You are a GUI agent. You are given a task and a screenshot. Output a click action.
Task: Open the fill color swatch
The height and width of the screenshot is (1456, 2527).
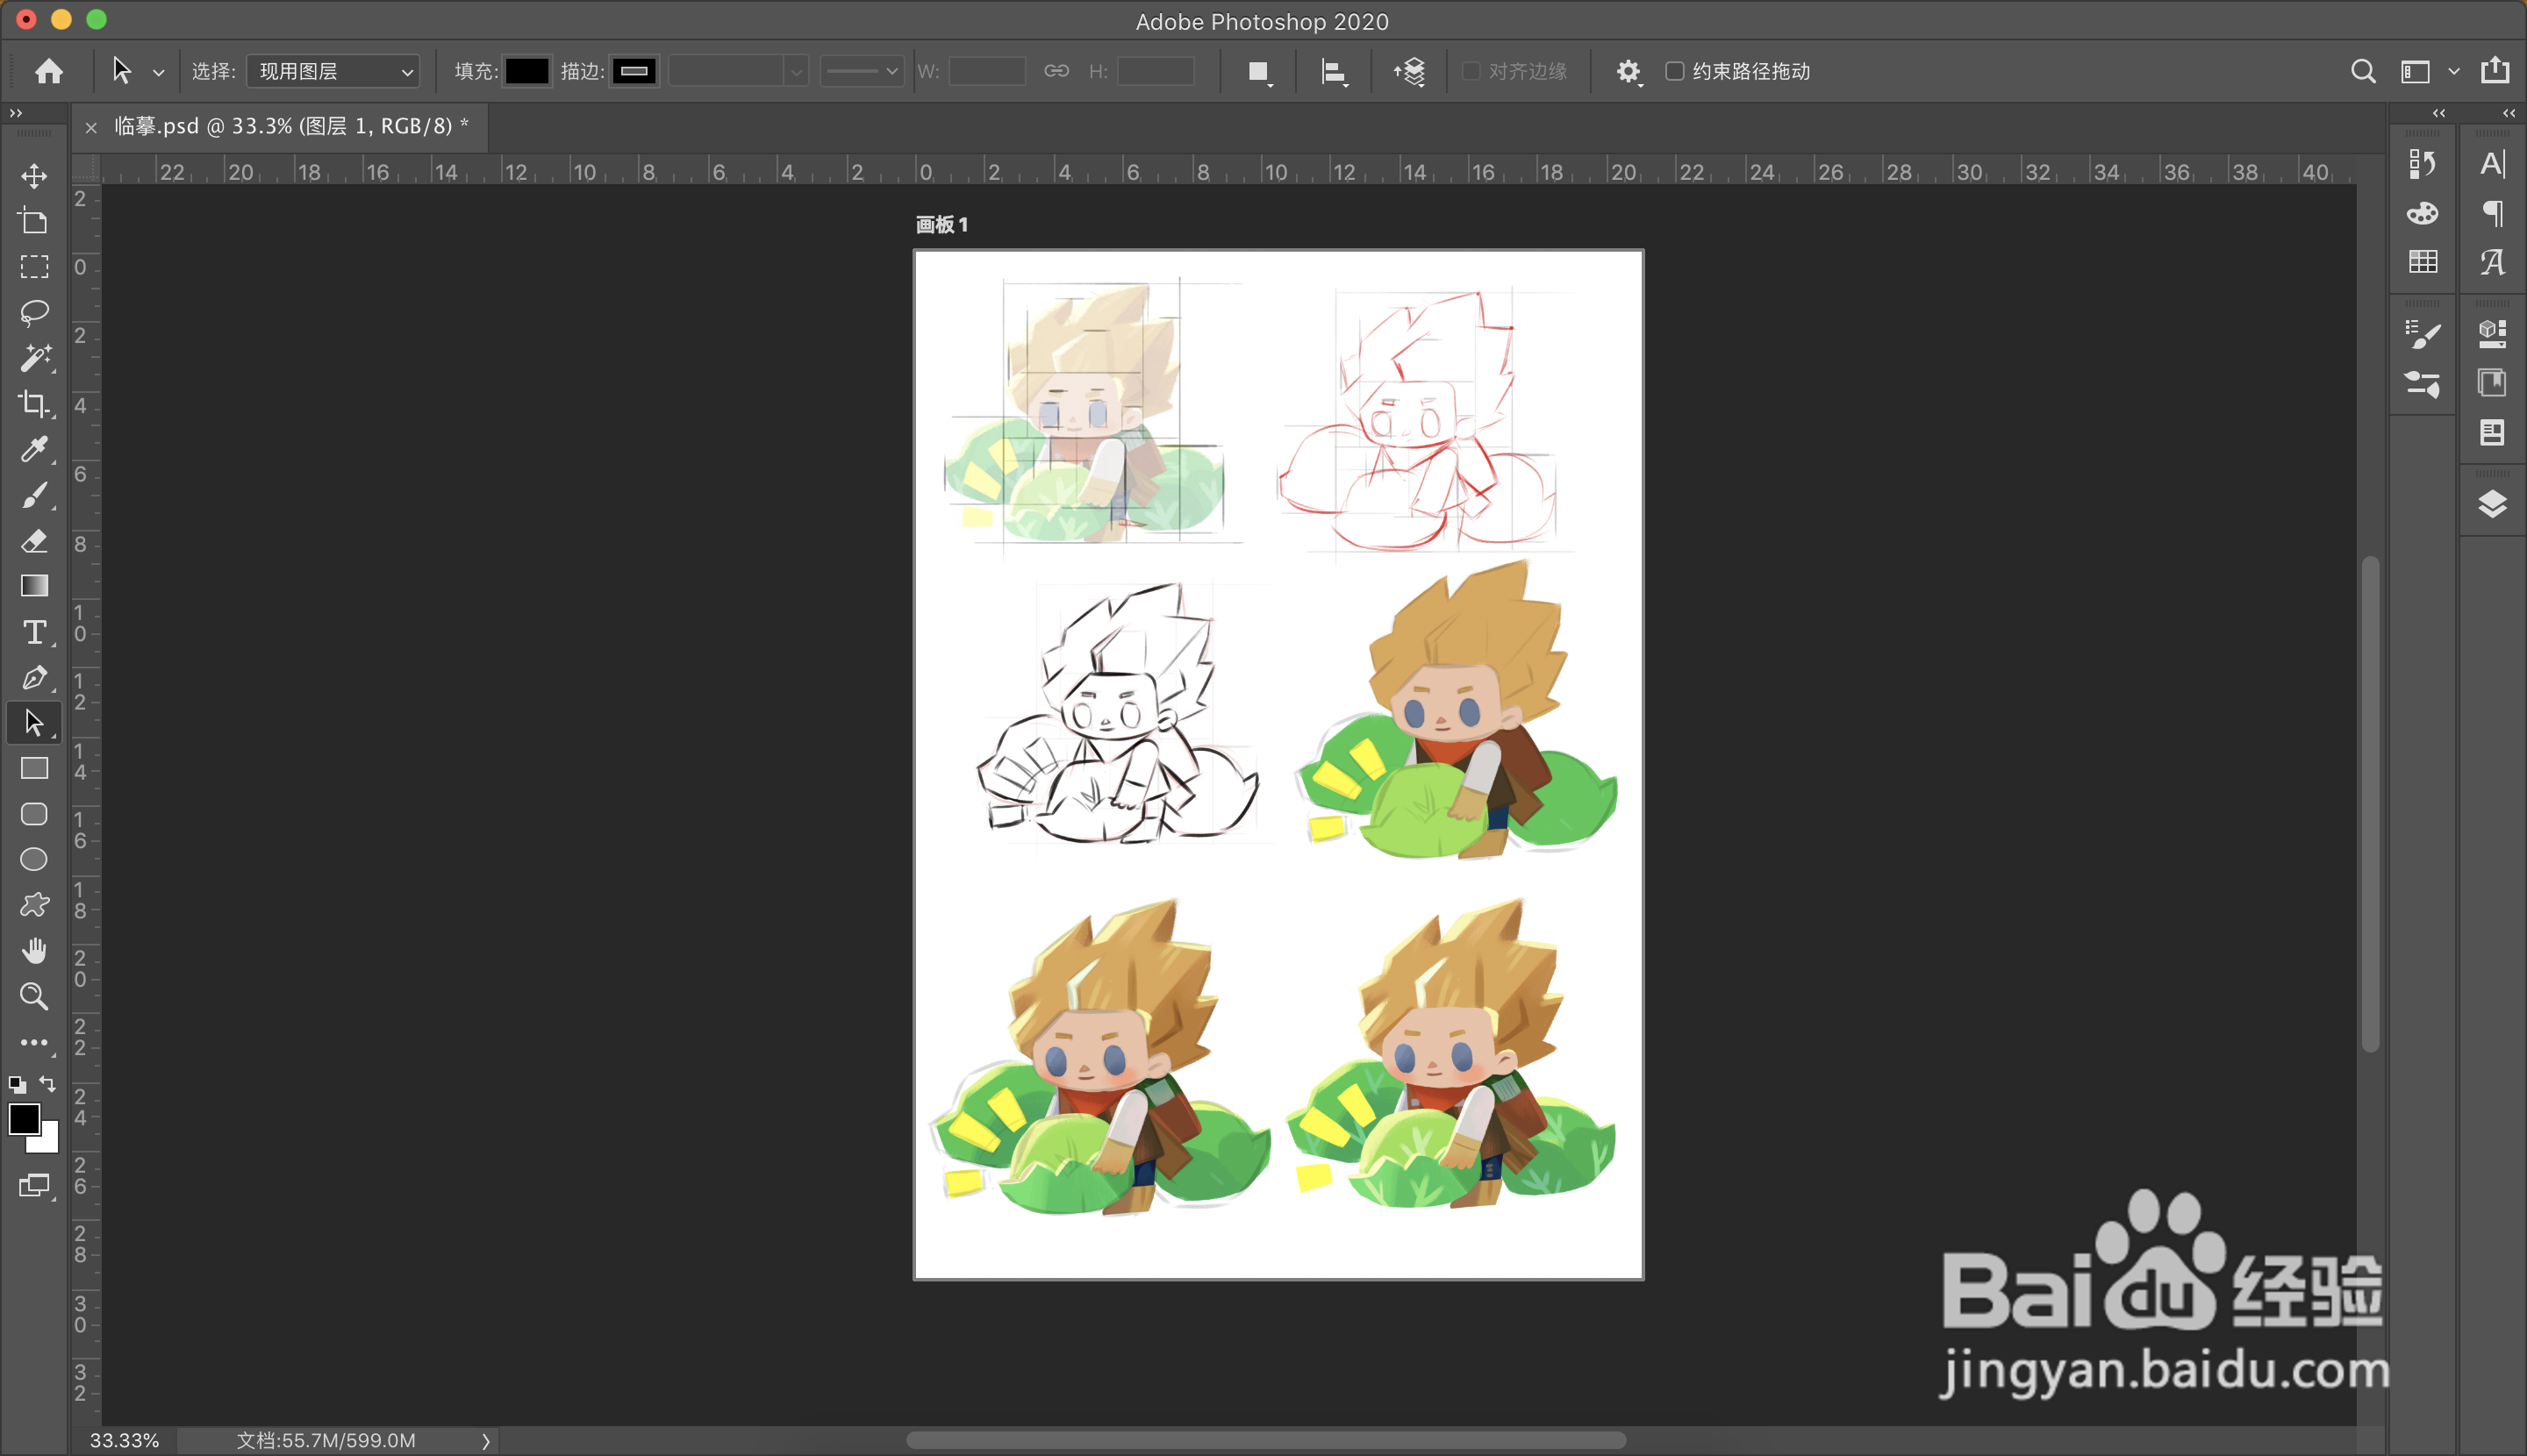tap(527, 71)
